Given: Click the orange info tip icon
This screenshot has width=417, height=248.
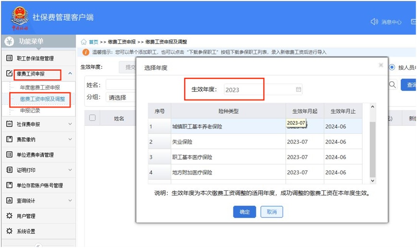Looking at the screenshot, I should tap(86, 52).
